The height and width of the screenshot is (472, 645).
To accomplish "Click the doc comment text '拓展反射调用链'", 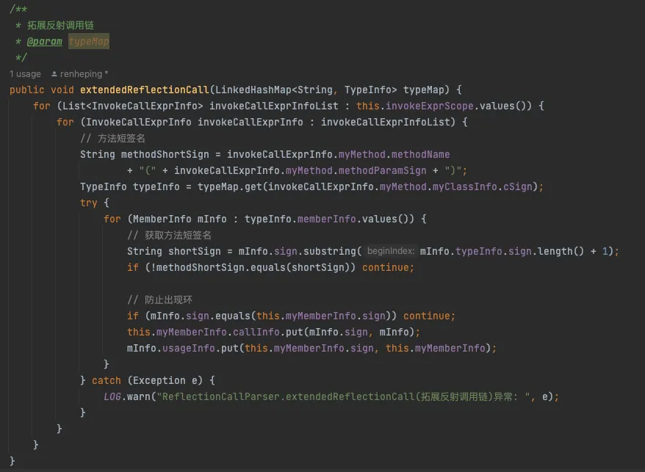I will [60, 26].
